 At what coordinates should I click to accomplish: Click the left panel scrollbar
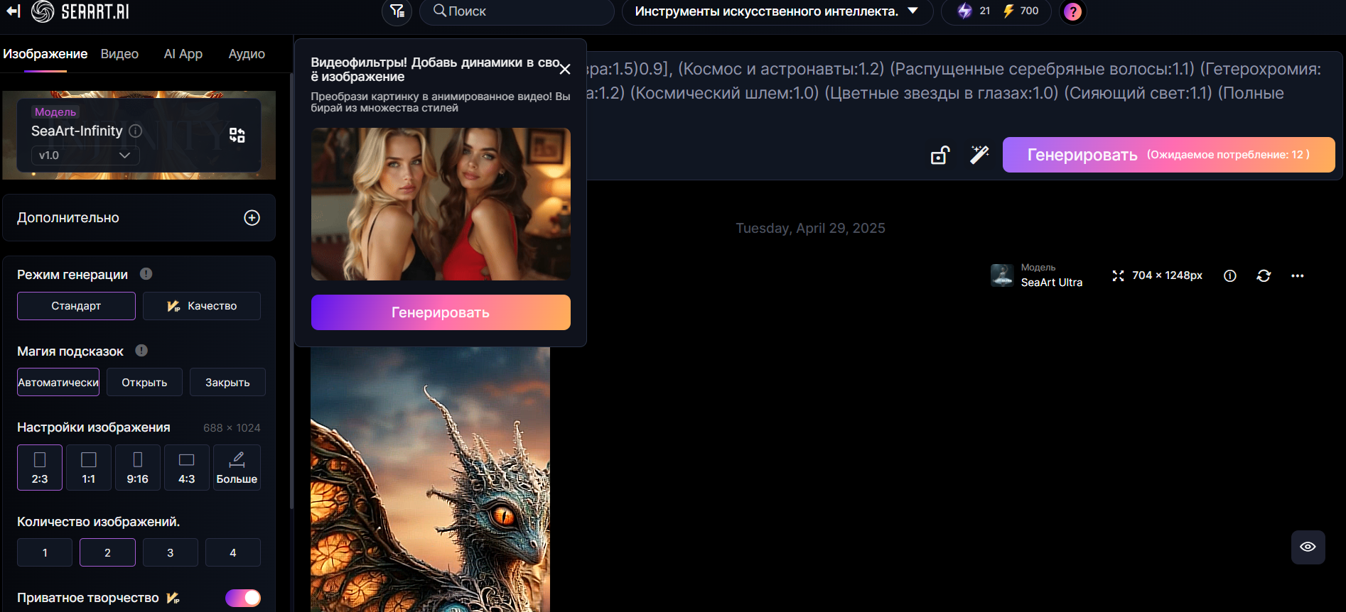pos(292,291)
